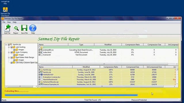Uncheck the Evaluation License.doc checkbox
This screenshot has width=184, height=103.
[x=39, y=77]
